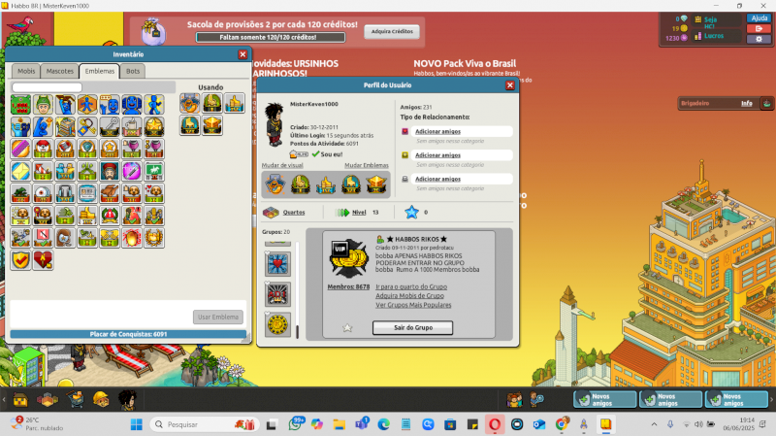The image size is (776, 436).
Task: Select the purple magic wand badge
Action: coord(132,172)
